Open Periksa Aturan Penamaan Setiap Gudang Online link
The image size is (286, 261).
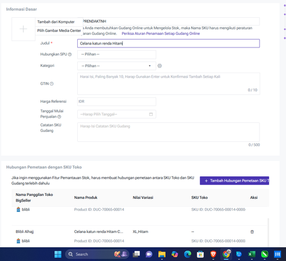(x=161, y=34)
